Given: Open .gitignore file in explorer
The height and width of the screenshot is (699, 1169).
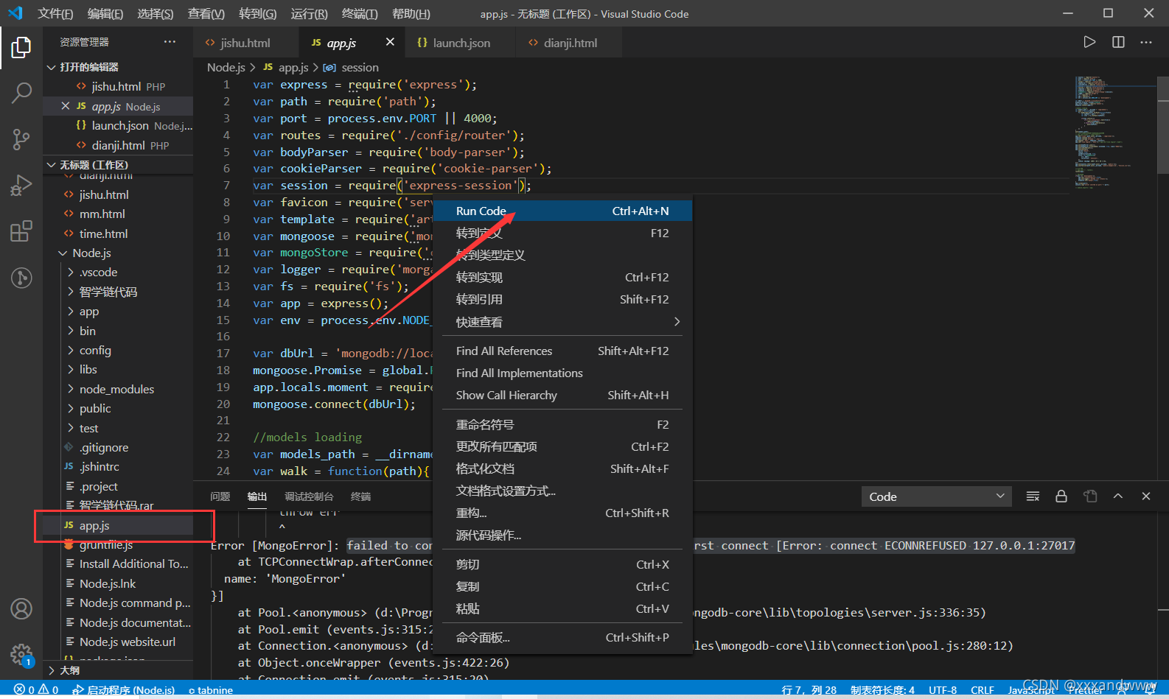Looking at the screenshot, I should (x=118, y=447).
